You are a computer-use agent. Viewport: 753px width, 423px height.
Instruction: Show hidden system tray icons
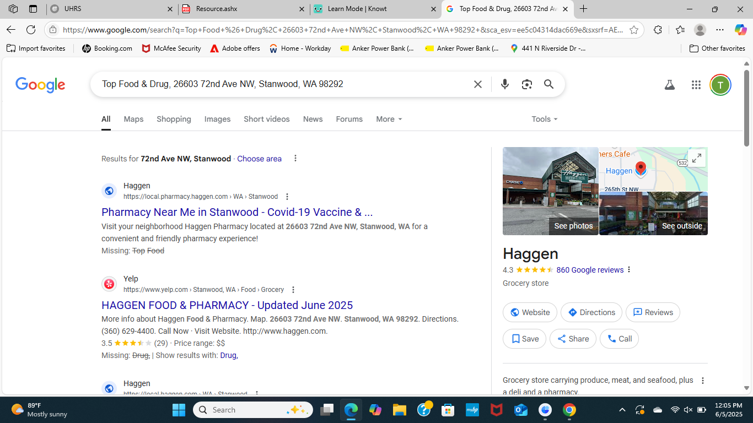(x=622, y=410)
